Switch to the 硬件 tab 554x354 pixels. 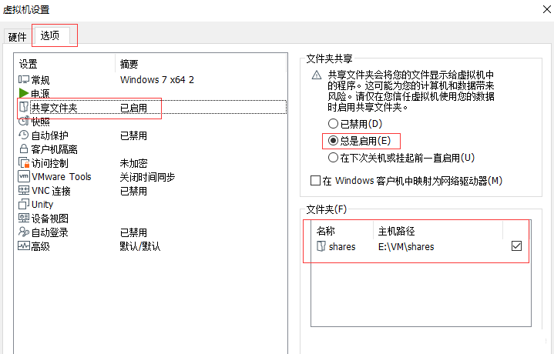17,37
